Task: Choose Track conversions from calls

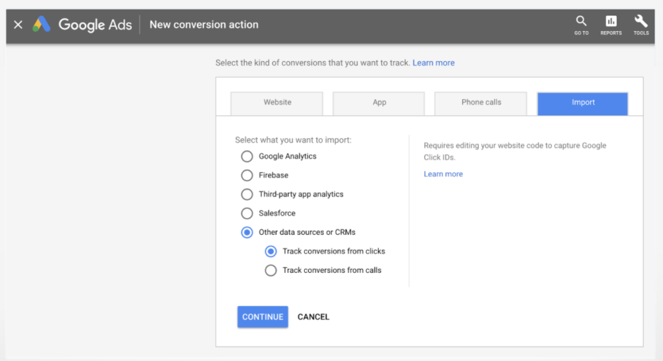Action: tap(271, 270)
